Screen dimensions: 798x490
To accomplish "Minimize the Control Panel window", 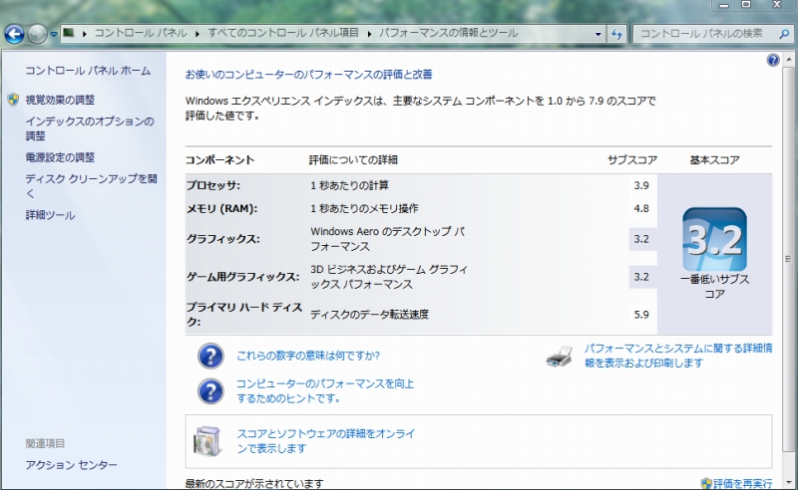I will point(724,5).
